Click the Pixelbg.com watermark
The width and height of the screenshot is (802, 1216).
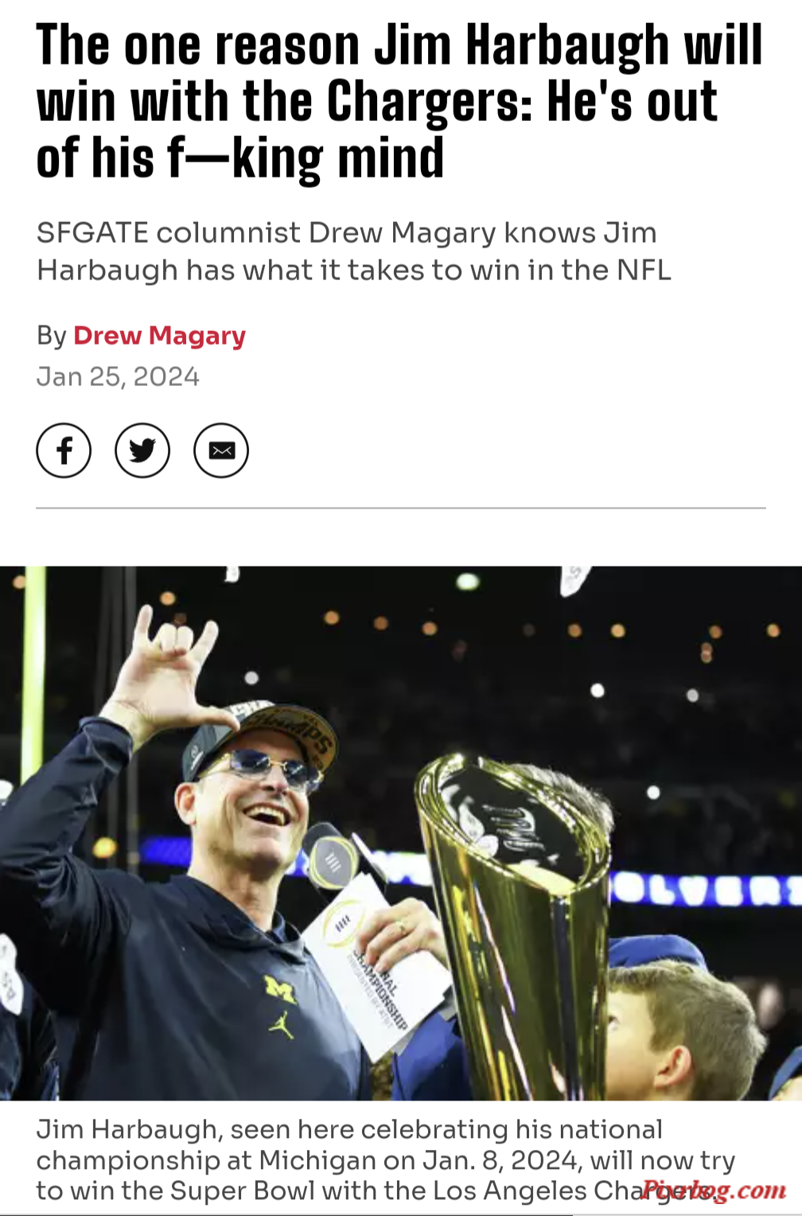[x=714, y=1191]
